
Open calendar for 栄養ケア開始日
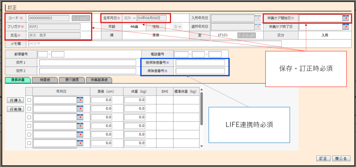346,18
